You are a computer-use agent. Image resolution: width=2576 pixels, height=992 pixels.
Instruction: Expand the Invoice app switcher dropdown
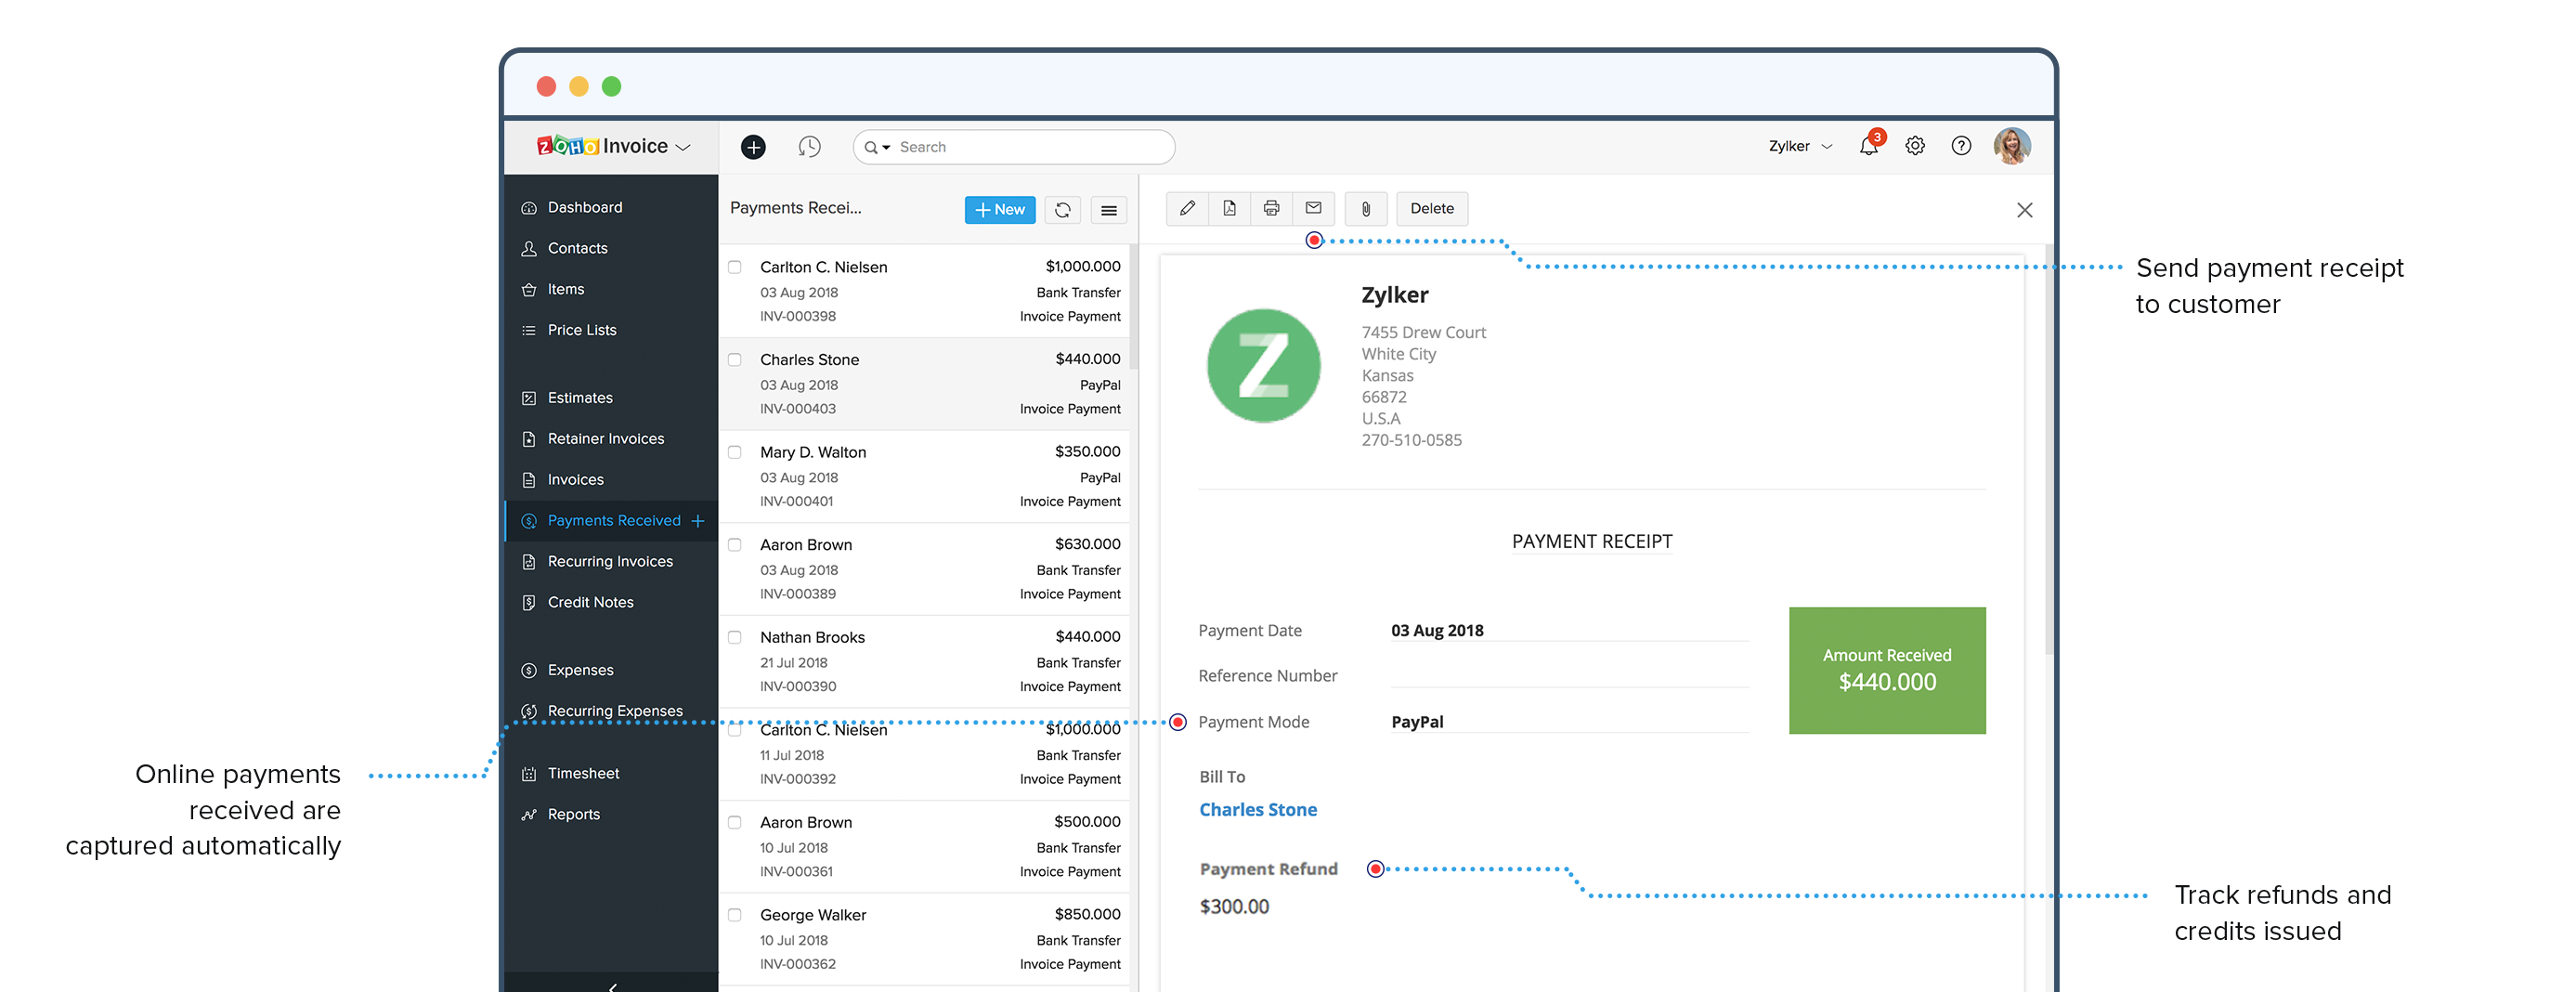tap(683, 148)
